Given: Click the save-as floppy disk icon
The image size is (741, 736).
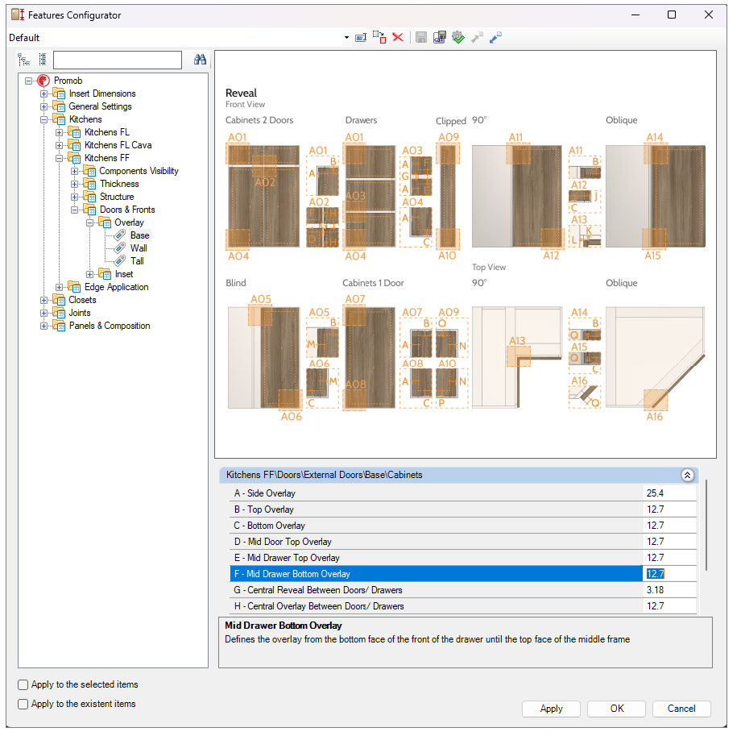Looking at the screenshot, I should pyautogui.click(x=439, y=38).
